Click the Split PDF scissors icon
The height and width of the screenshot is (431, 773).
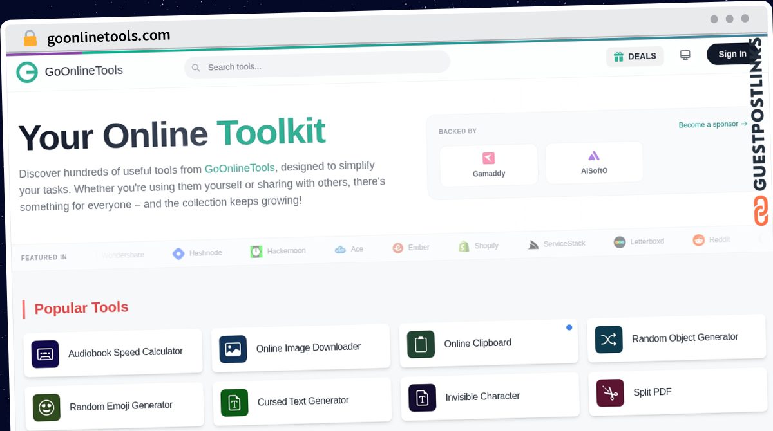click(610, 393)
